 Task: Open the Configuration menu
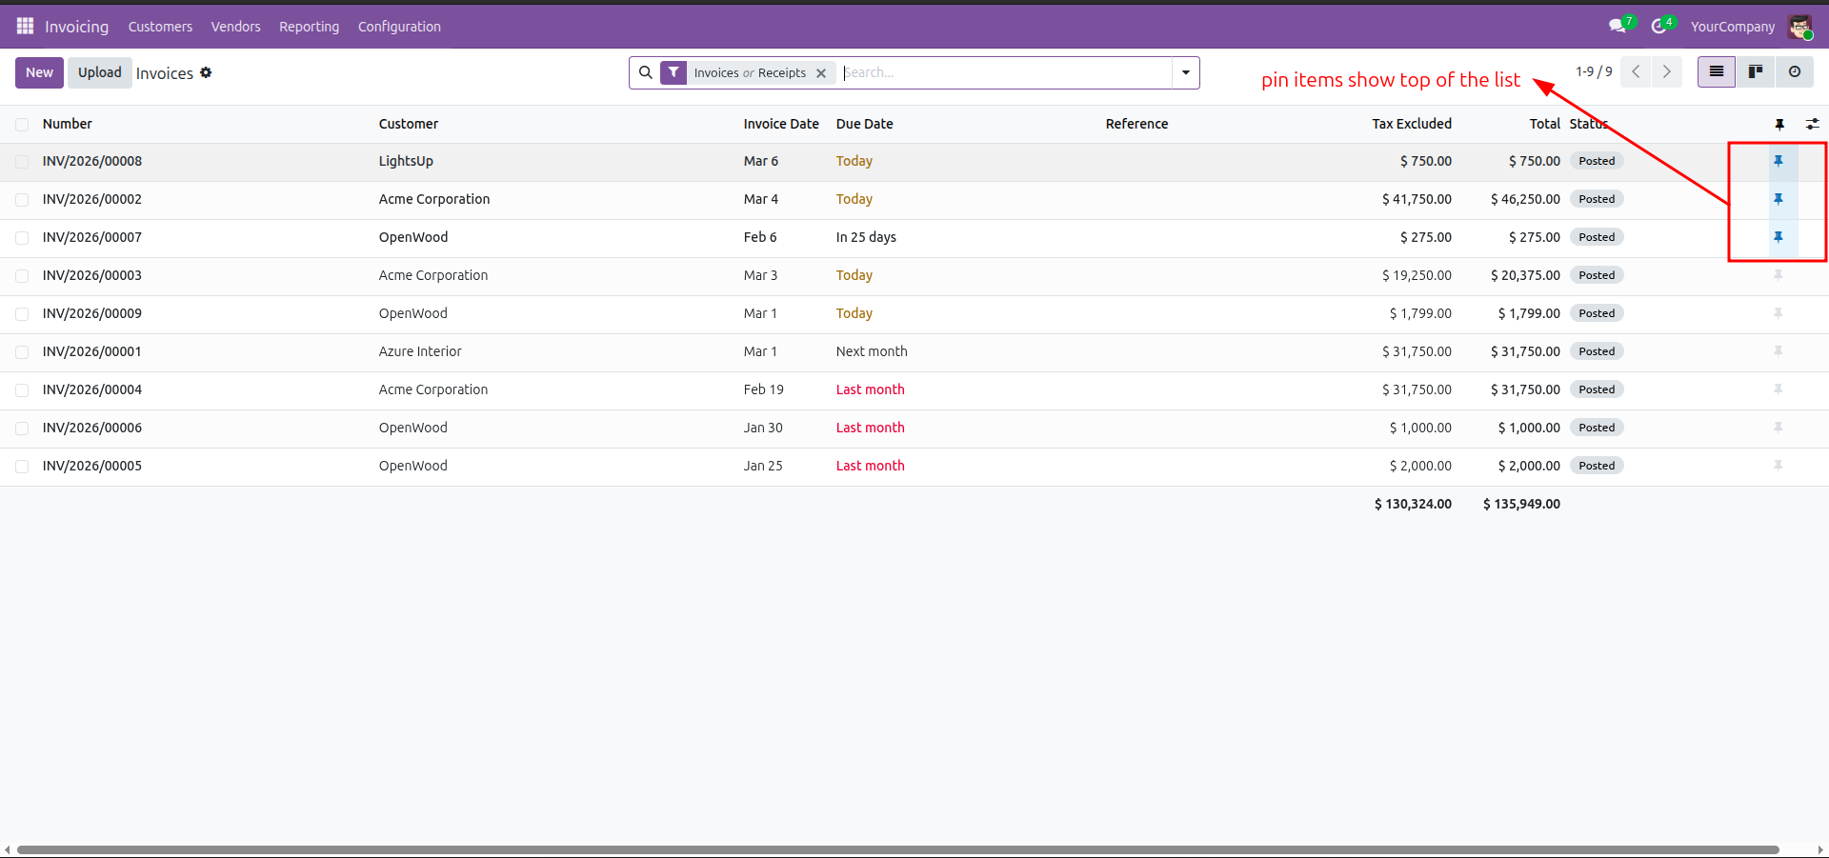(x=399, y=27)
